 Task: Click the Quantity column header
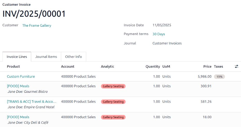tap(153, 67)
